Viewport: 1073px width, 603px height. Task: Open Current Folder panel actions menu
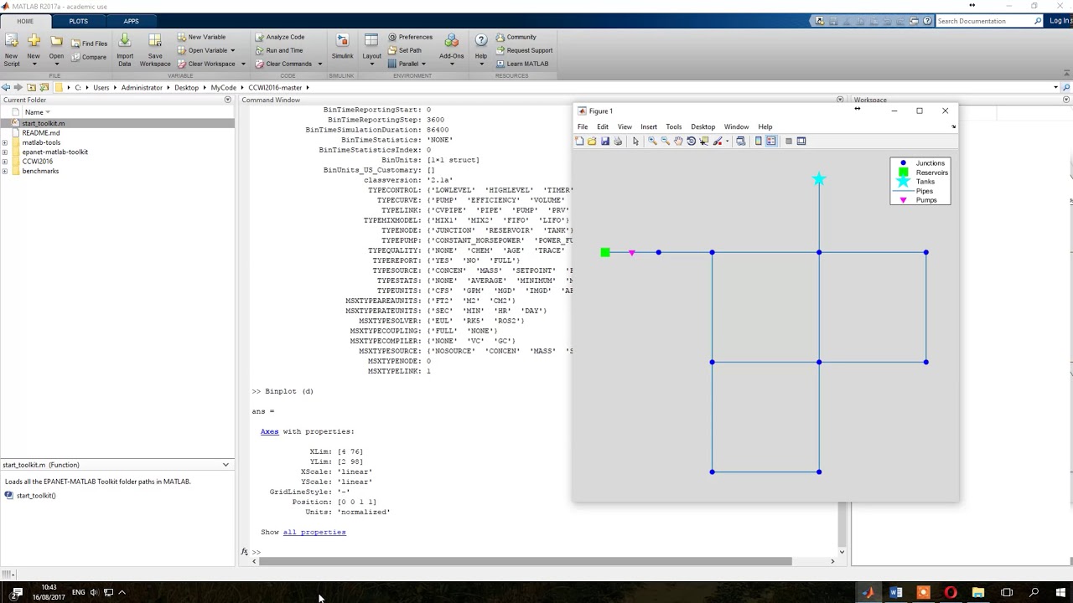point(227,100)
